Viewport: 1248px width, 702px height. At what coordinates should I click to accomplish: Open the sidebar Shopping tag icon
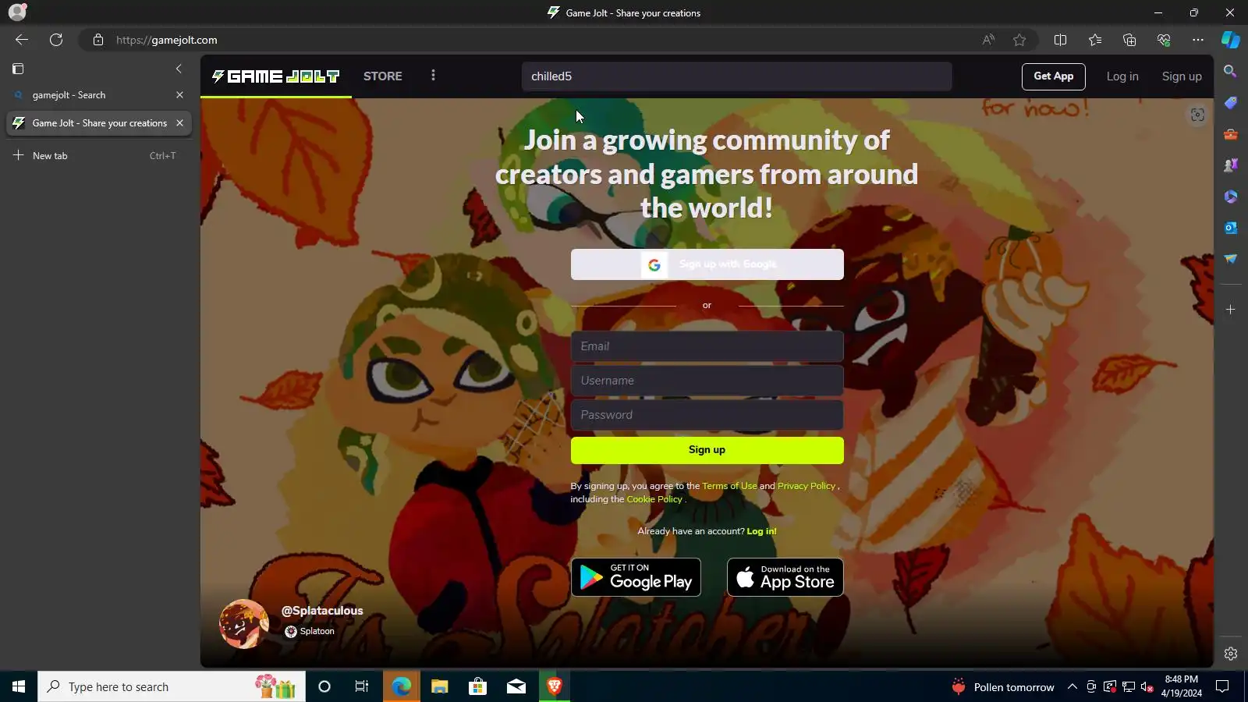tap(1230, 103)
